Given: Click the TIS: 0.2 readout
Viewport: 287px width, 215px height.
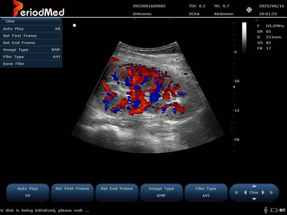Looking at the screenshot, I should click(197, 6).
